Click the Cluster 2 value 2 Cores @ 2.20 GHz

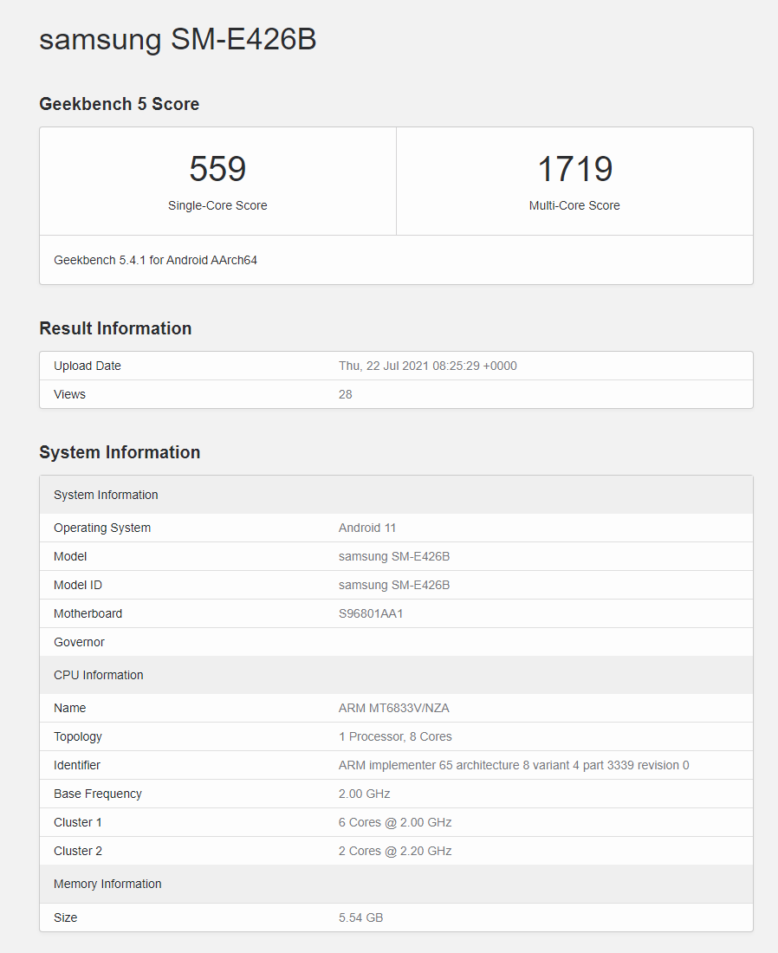[395, 851]
